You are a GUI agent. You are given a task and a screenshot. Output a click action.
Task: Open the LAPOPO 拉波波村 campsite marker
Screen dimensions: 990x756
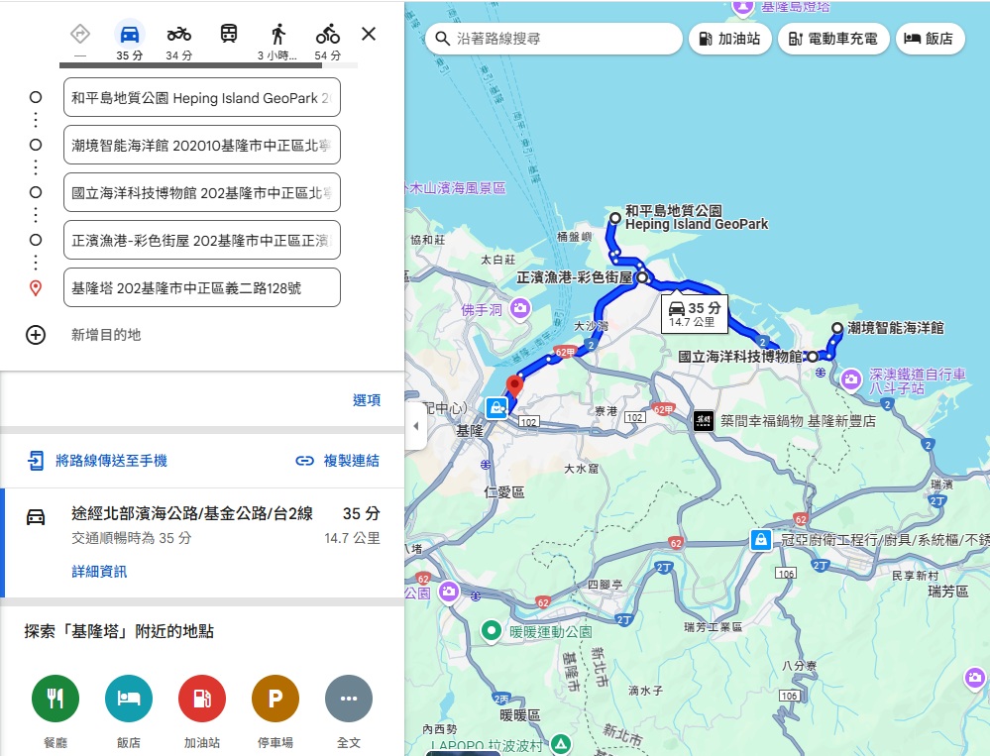pos(561,745)
